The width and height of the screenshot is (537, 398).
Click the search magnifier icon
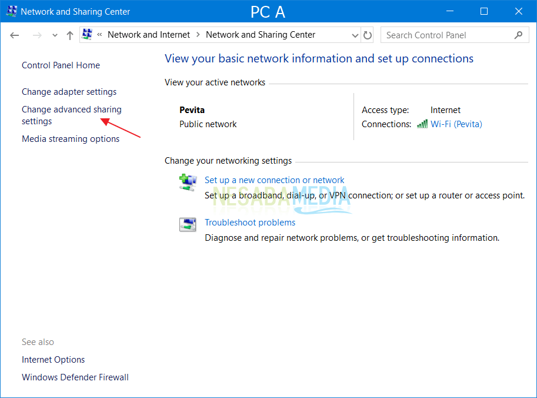(518, 35)
